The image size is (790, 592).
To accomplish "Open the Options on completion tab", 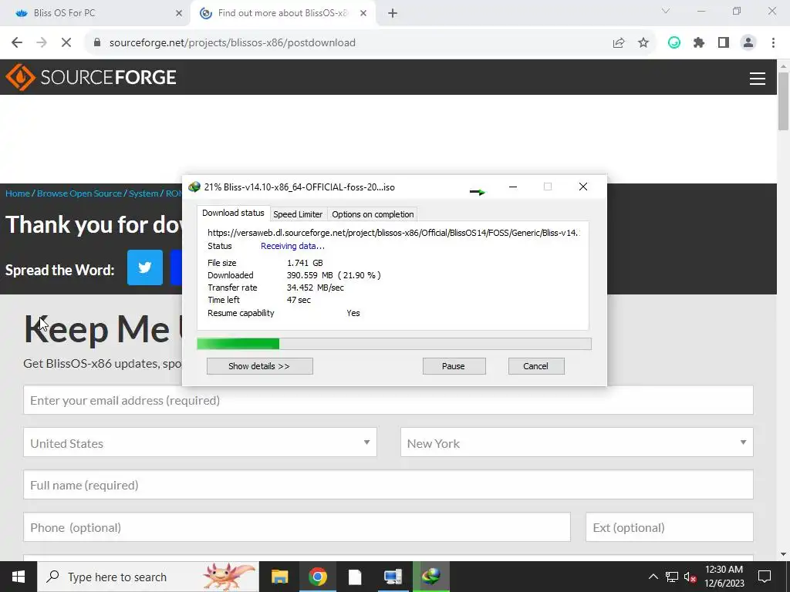I will coord(373,214).
